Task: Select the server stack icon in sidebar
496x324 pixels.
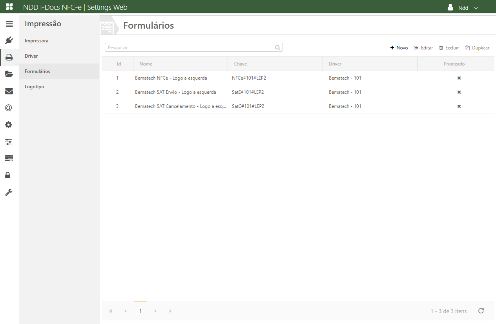Action: [9, 158]
